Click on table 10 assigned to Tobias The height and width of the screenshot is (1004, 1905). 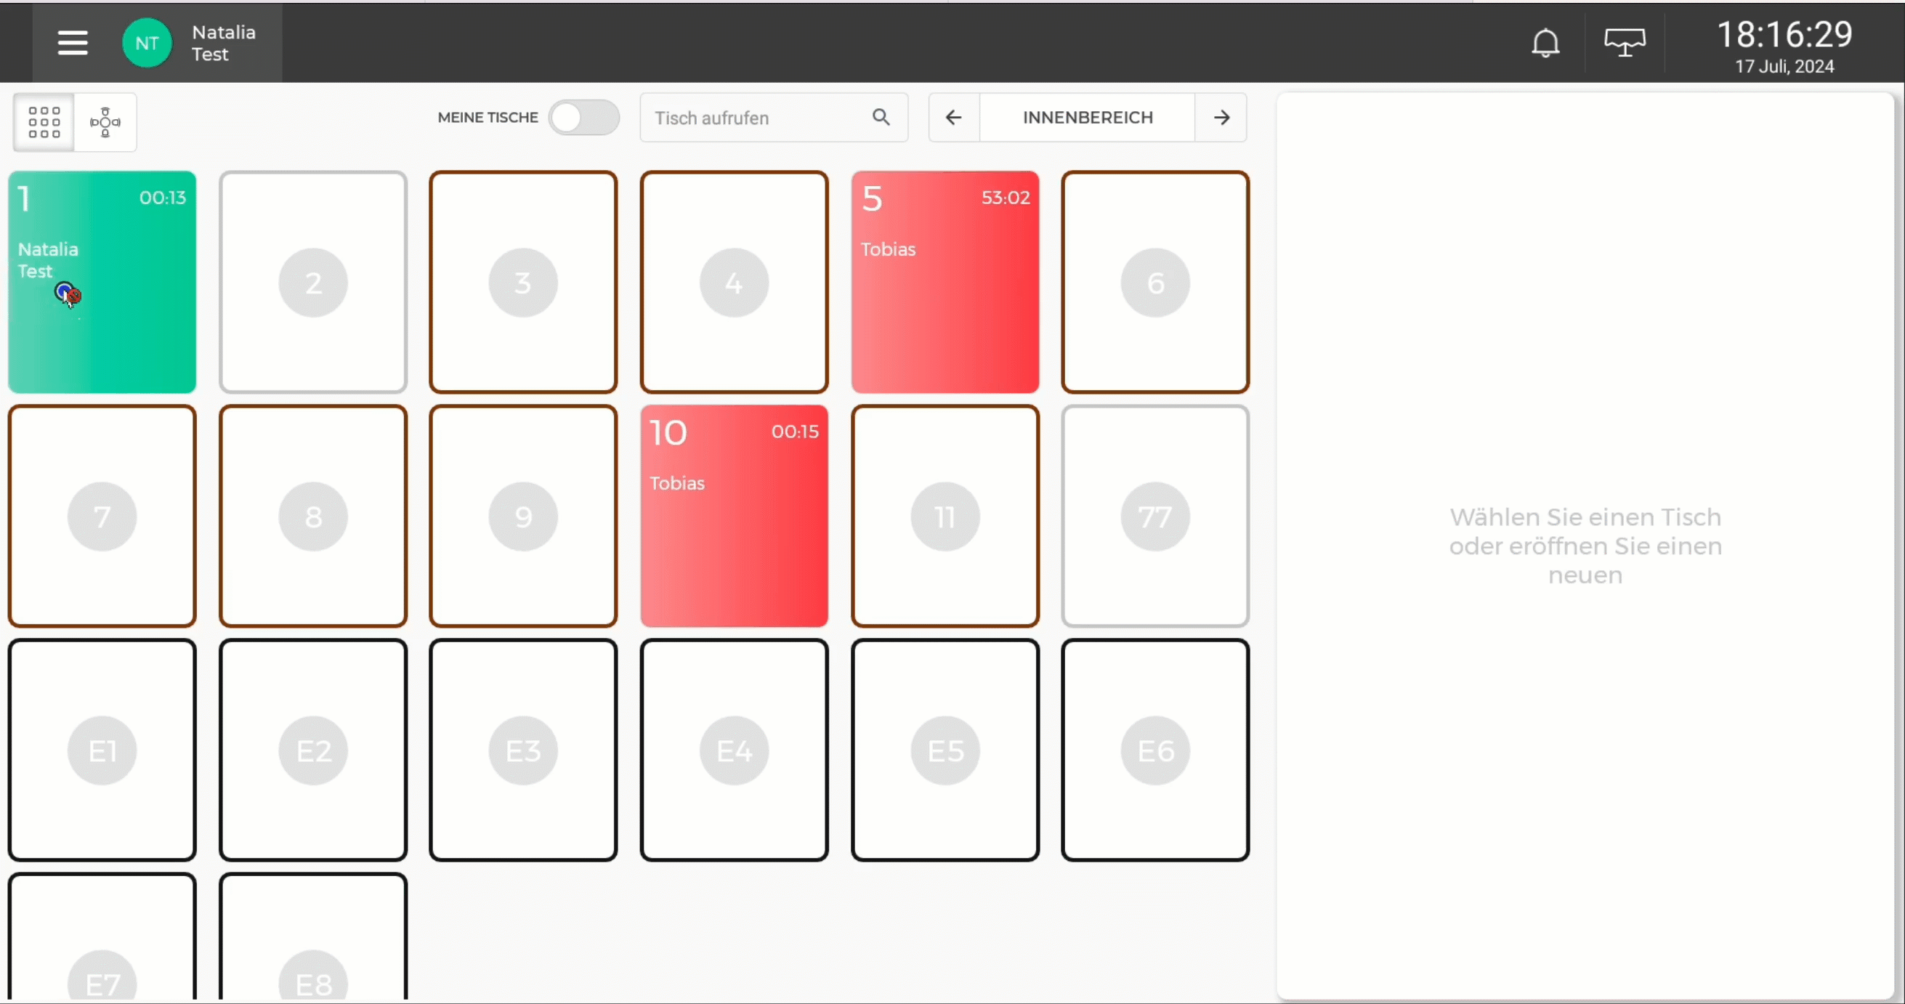click(733, 517)
